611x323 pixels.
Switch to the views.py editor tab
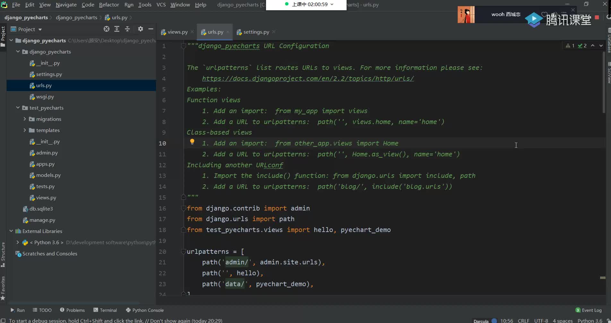tap(175, 32)
